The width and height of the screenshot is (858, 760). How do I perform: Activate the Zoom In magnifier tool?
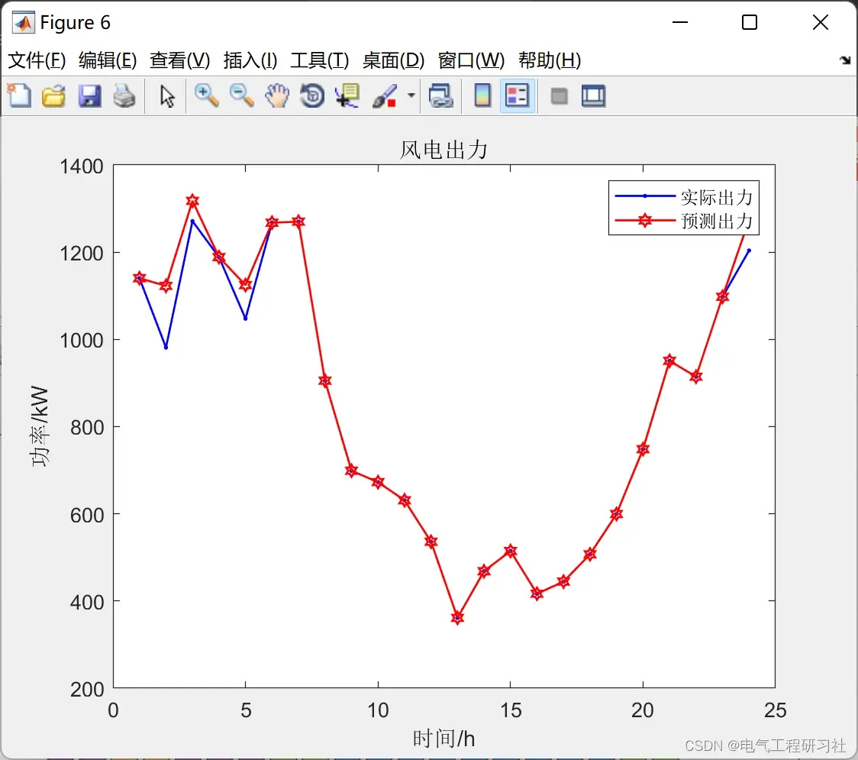click(x=206, y=95)
